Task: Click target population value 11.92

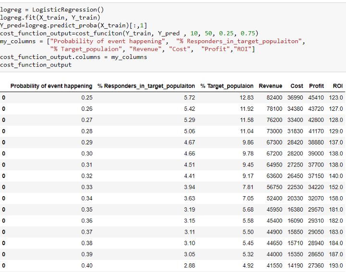Action: point(247,109)
